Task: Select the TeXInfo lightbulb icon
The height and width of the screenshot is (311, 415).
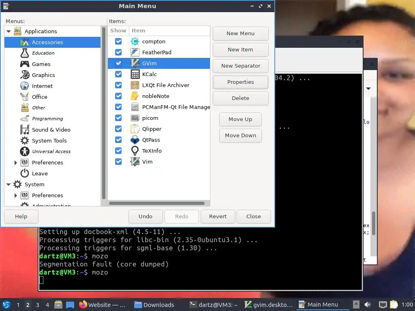Action: [x=135, y=151]
